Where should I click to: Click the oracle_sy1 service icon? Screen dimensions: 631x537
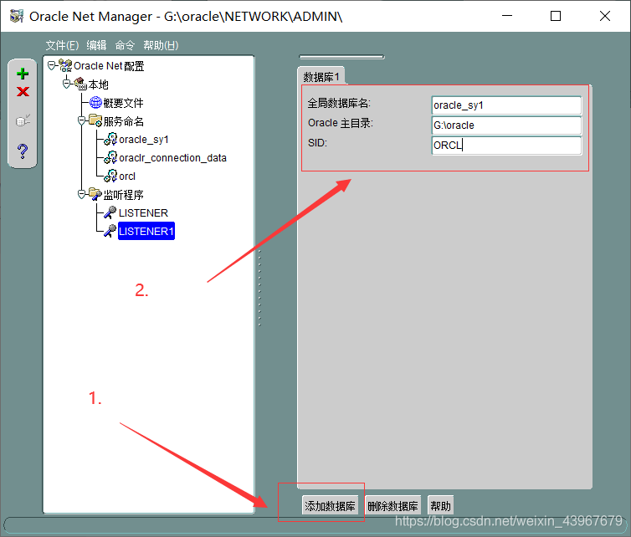tap(110, 139)
